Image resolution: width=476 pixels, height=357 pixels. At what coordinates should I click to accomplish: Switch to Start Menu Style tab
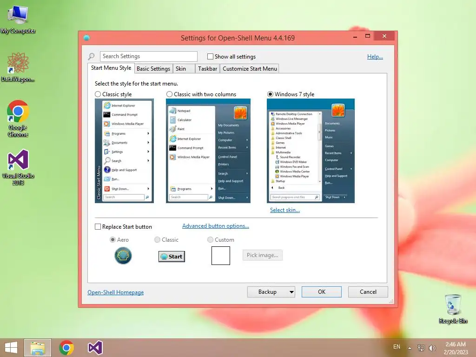[x=111, y=68]
